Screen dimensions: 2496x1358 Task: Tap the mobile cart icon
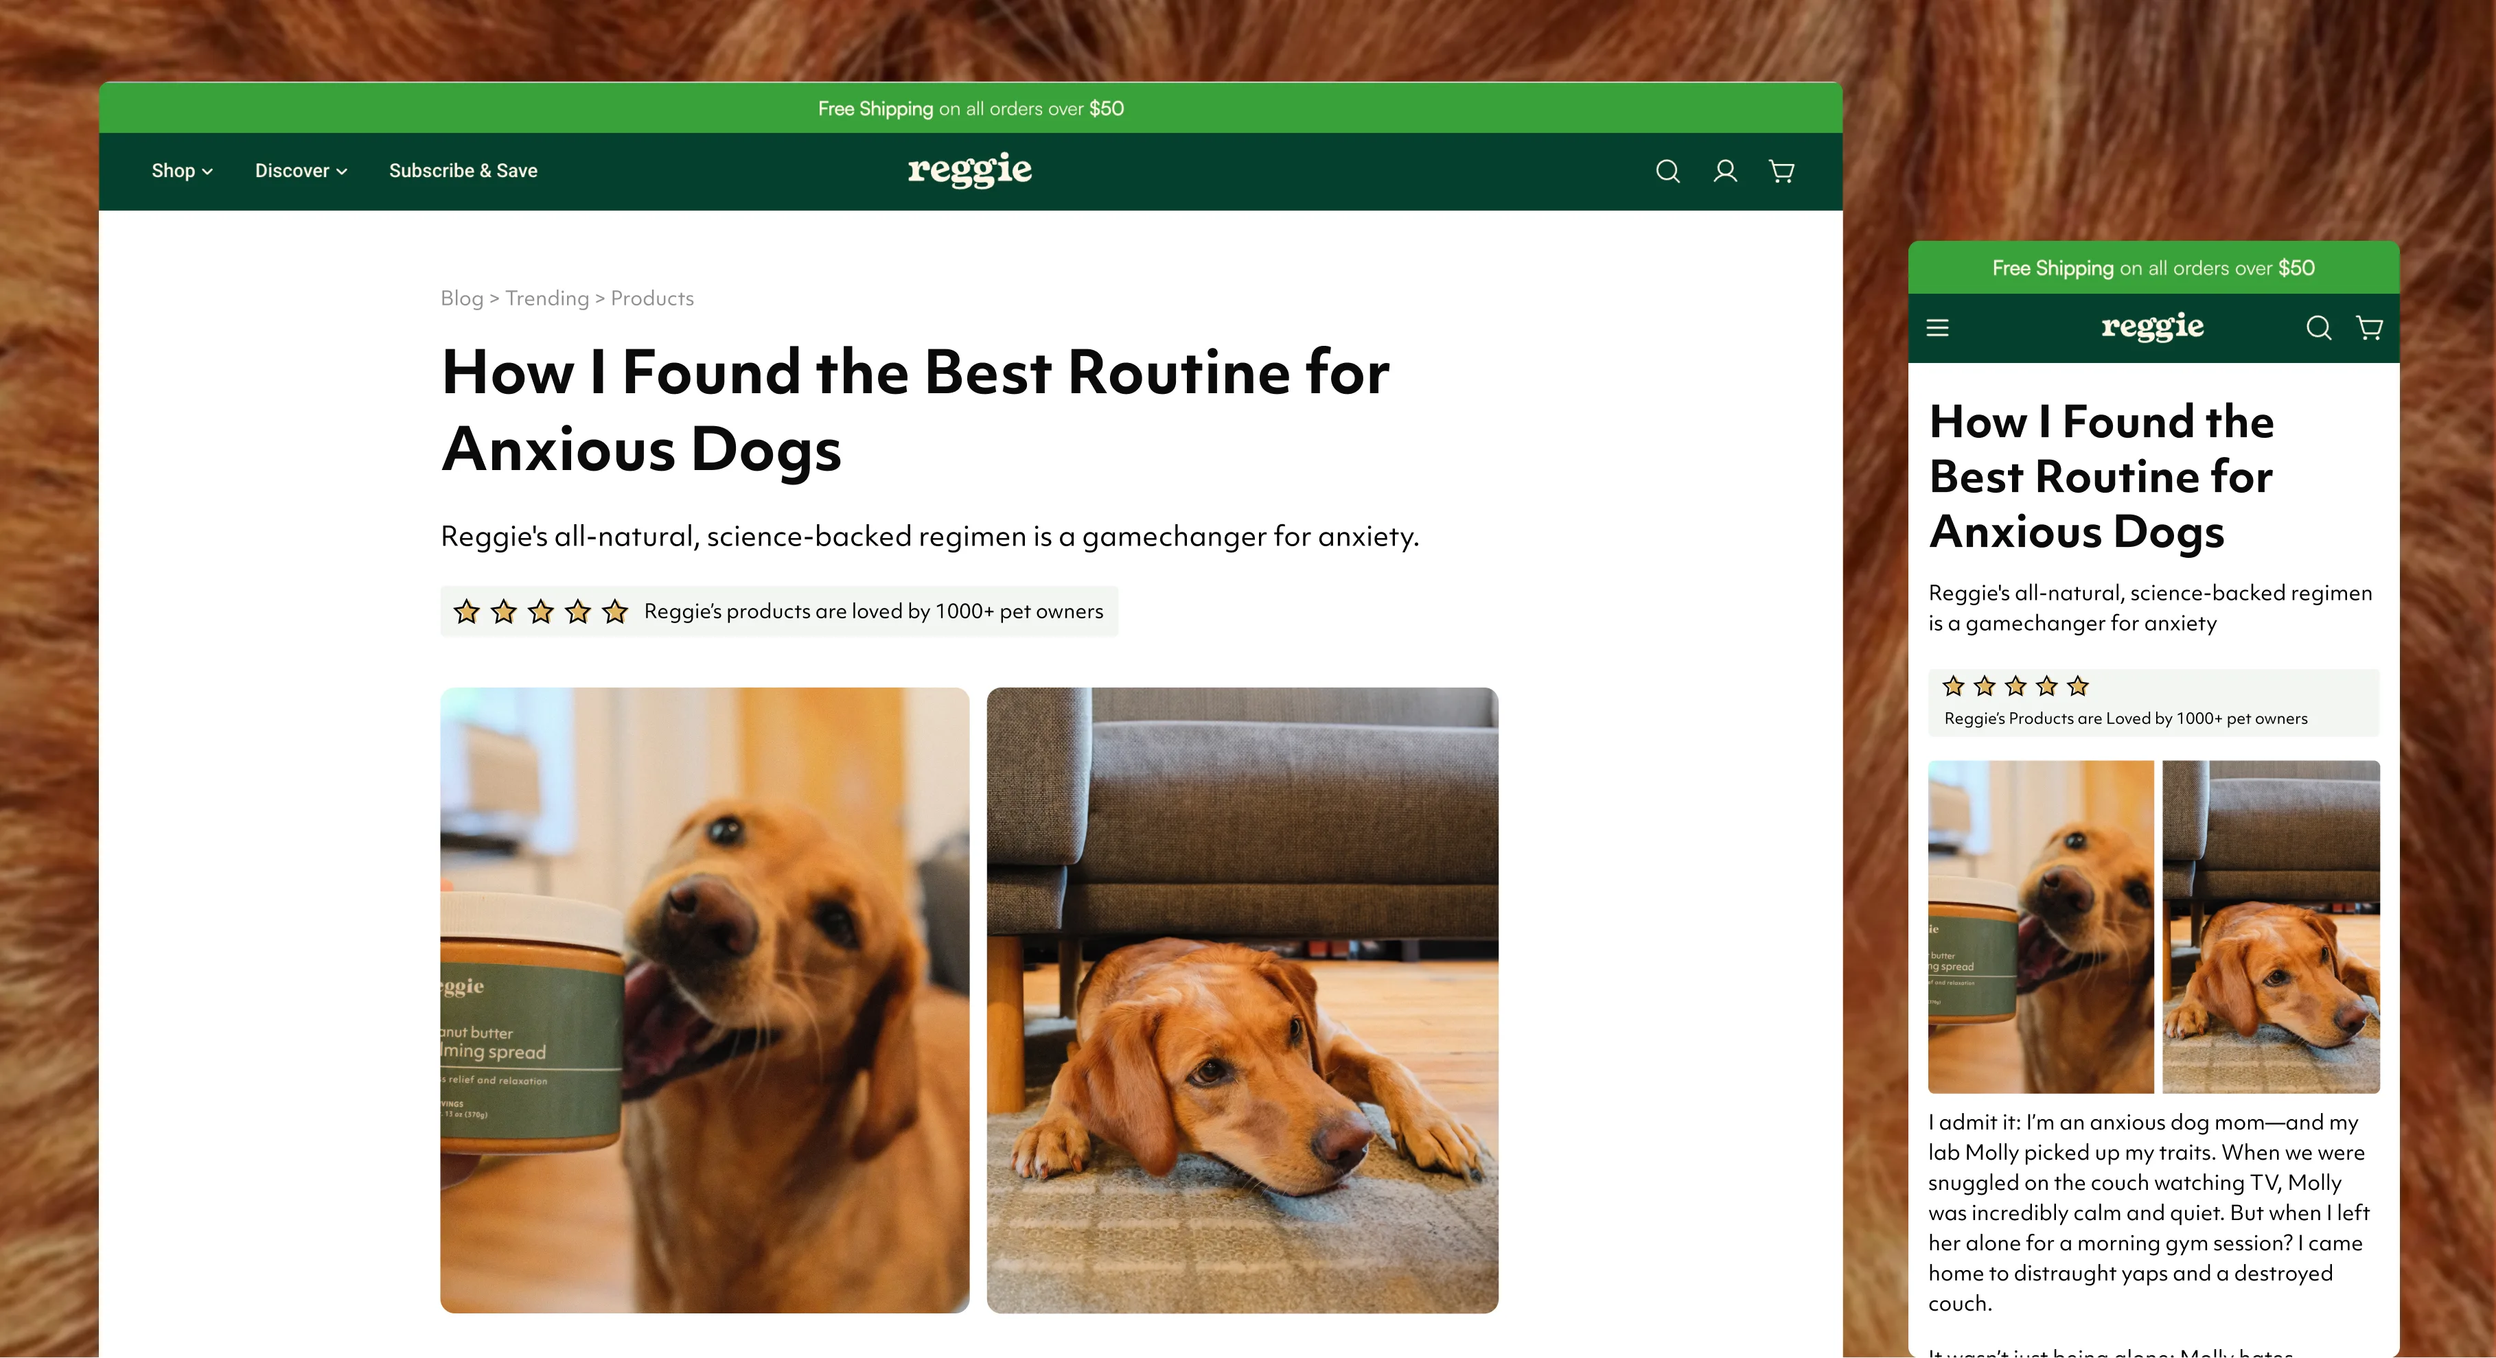pyautogui.click(x=2369, y=327)
